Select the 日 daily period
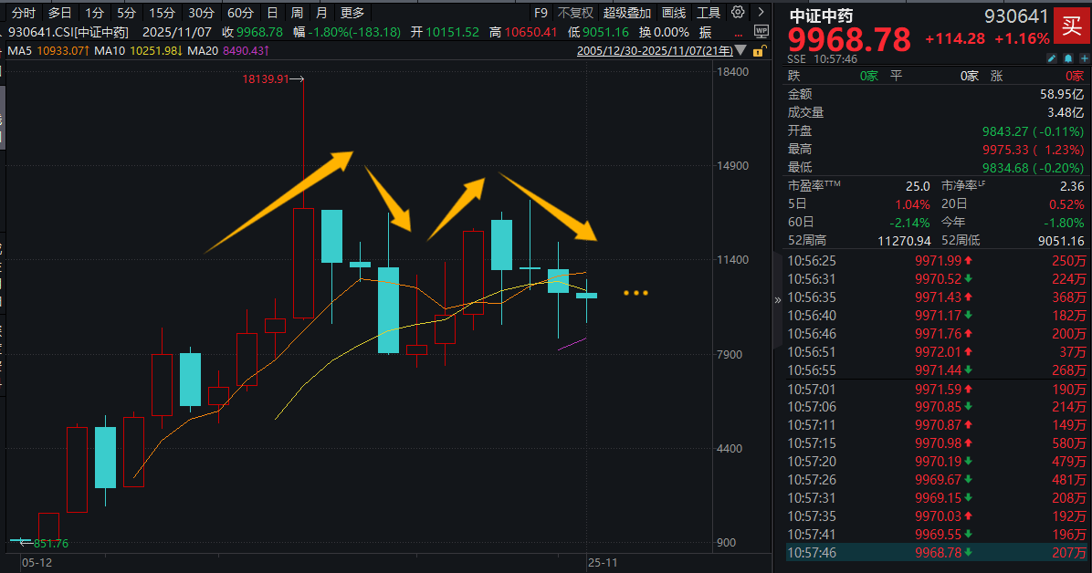The image size is (1092, 573). (x=272, y=13)
